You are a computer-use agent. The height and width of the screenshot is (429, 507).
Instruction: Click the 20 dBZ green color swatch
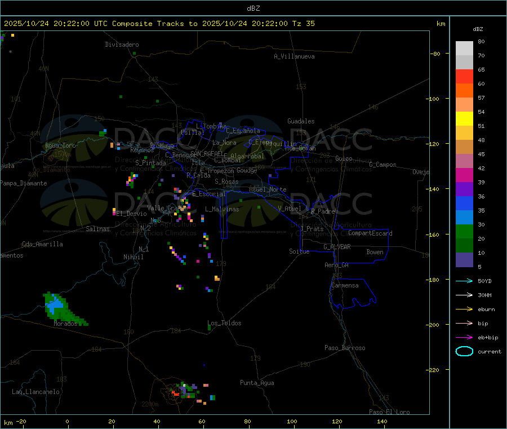(x=464, y=246)
